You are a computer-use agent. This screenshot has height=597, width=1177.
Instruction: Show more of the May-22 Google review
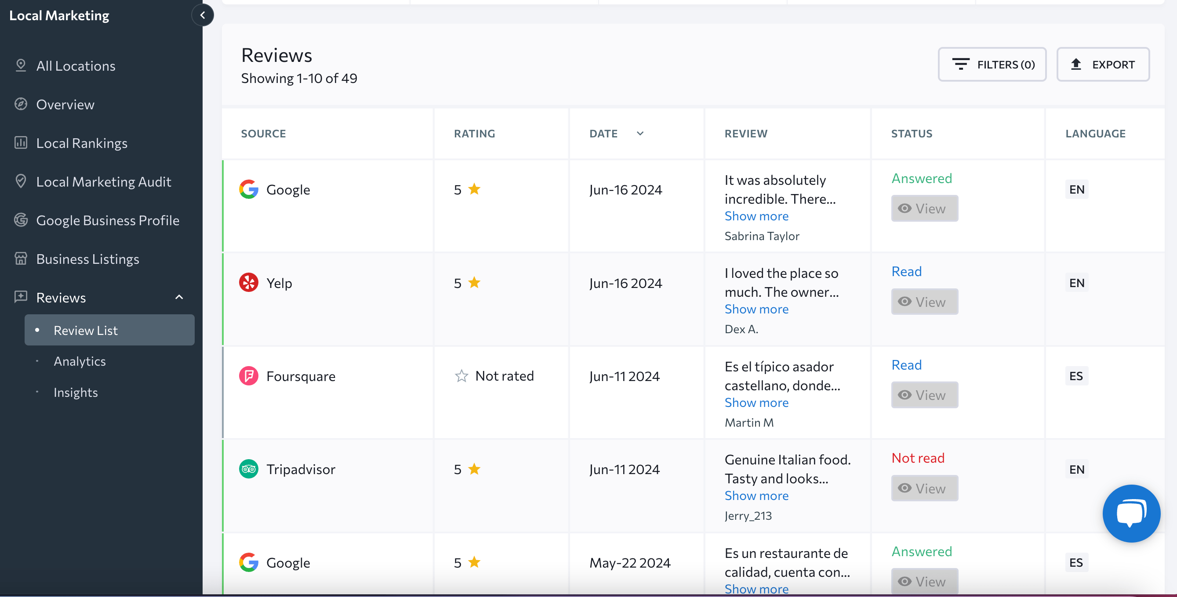click(x=756, y=588)
